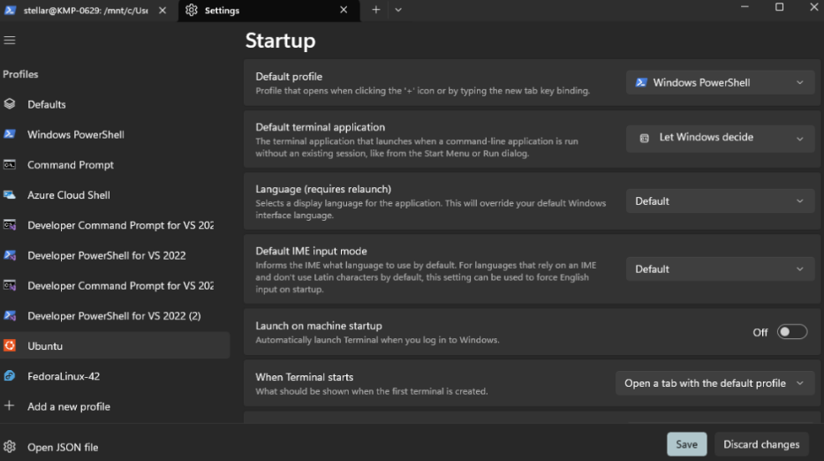
Task: Click the Language (requires relaunch) label
Action: 323,189
